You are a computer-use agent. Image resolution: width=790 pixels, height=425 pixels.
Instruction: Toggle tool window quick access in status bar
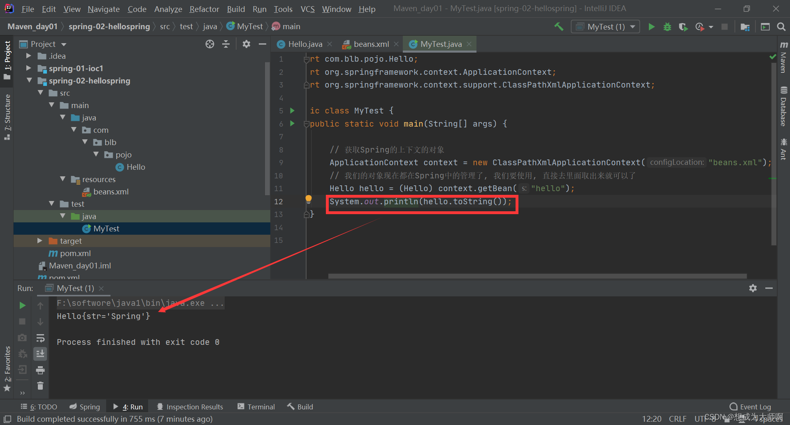[x=7, y=419]
